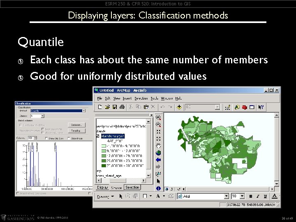Image resolution: width=296 pixels, height=222 pixels.
Task: Enable the Show Std. Dev. checkbox
Action: tap(46, 139)
